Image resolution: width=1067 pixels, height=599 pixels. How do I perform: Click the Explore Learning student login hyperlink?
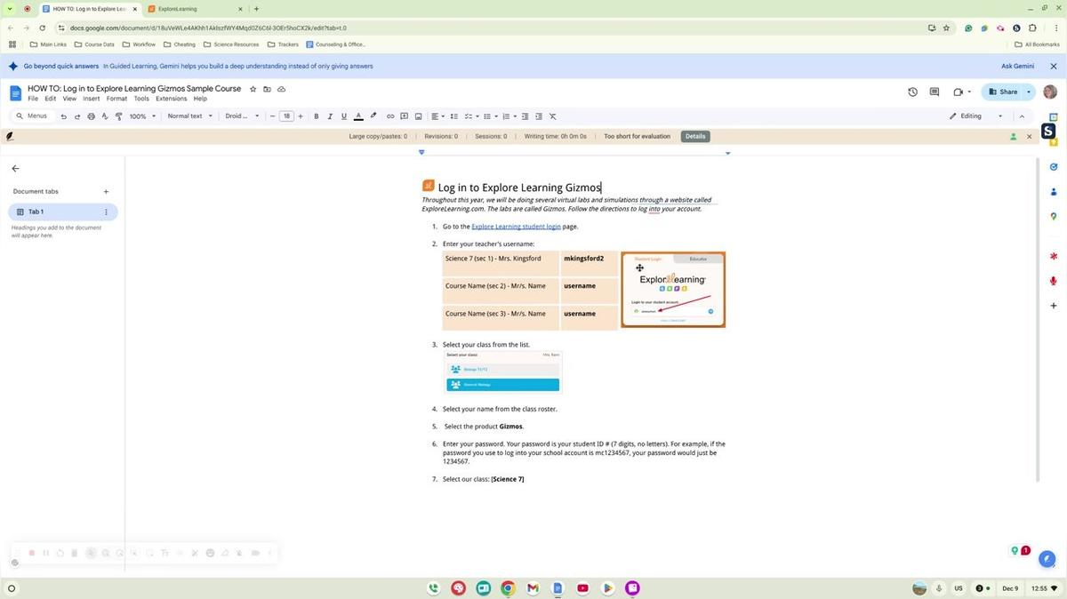pos(516,226)
